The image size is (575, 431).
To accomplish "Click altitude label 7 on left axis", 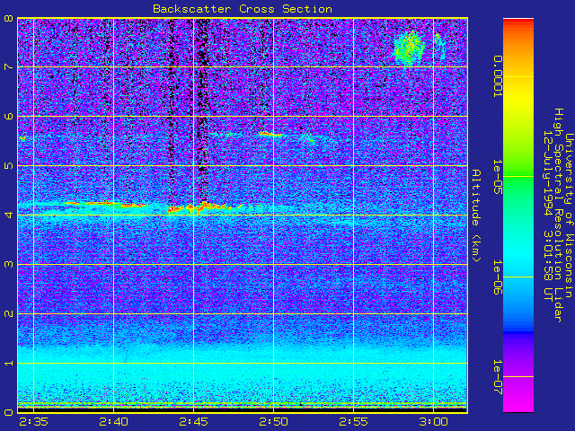I will (8, 67).
